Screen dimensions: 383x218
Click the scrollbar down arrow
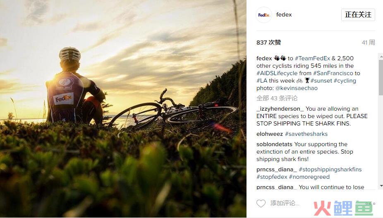pyautogui.click(x=381, y=186)
